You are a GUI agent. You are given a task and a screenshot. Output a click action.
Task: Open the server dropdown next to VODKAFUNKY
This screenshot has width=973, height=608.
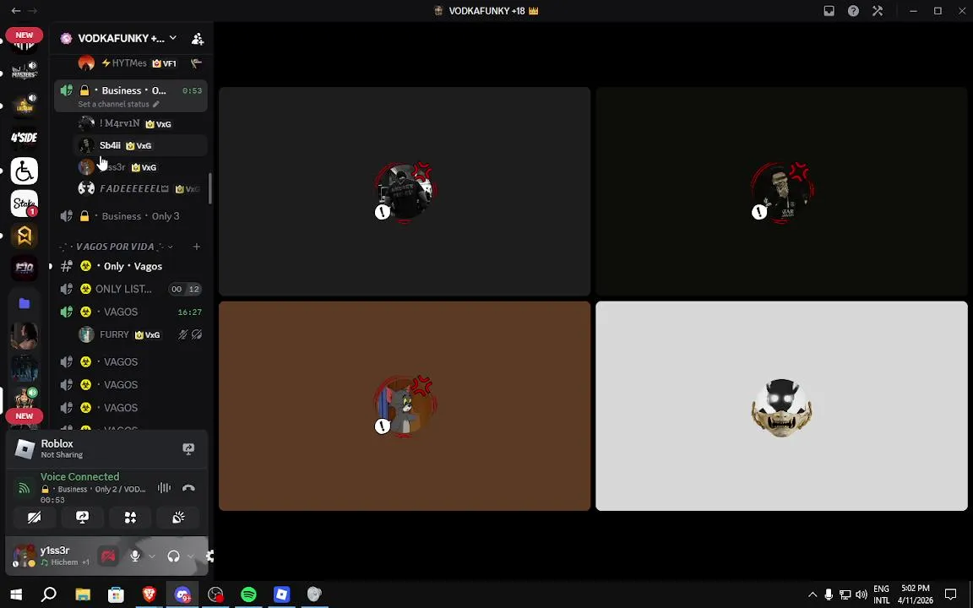click(173, 38)
